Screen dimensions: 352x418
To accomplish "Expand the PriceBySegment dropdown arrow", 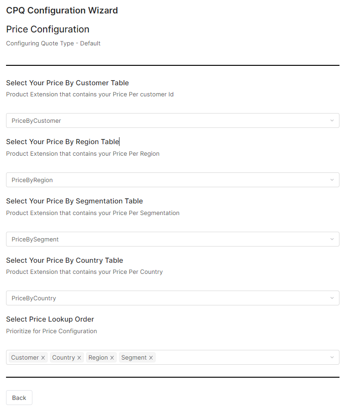I will click(332, 239).
